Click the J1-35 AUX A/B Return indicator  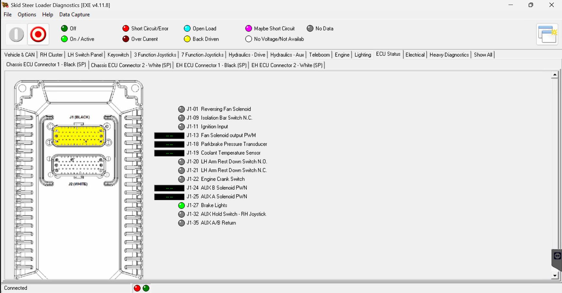[x=182, y=223]
